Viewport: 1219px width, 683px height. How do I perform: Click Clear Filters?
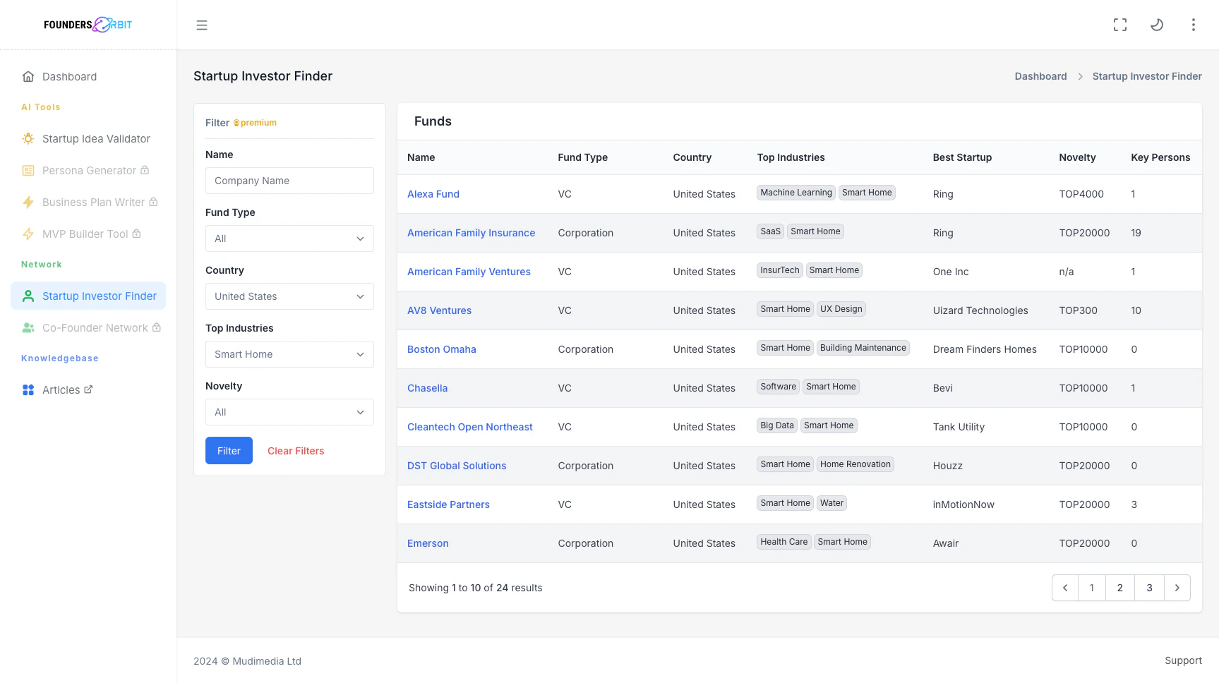(296, 450)
